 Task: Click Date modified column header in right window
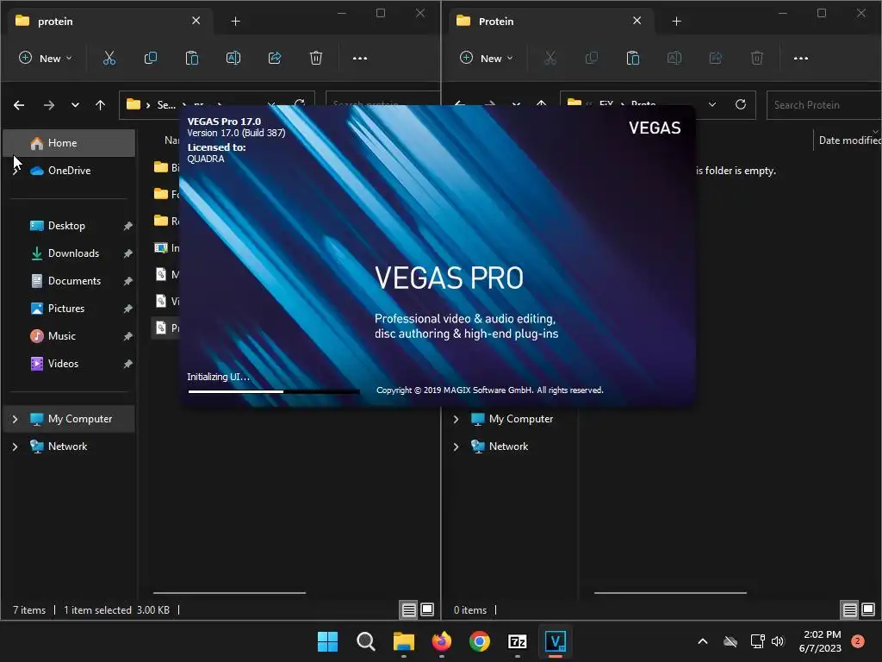(x=848, y=141)
